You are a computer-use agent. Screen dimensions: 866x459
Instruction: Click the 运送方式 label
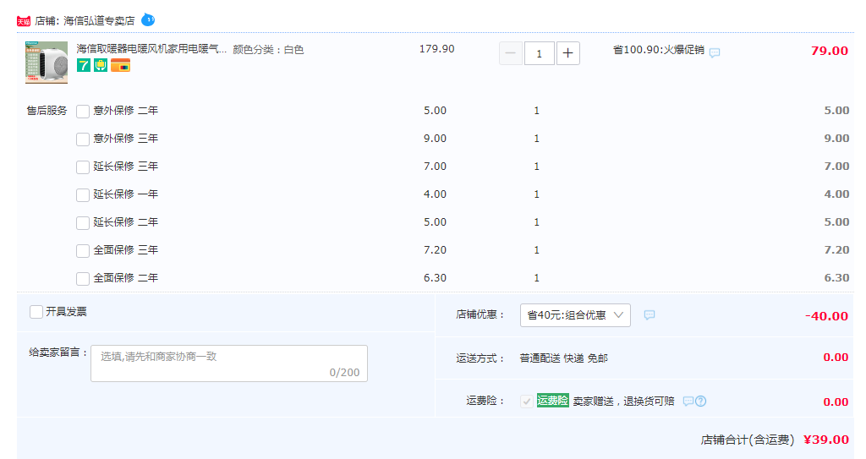click(480, 358)
